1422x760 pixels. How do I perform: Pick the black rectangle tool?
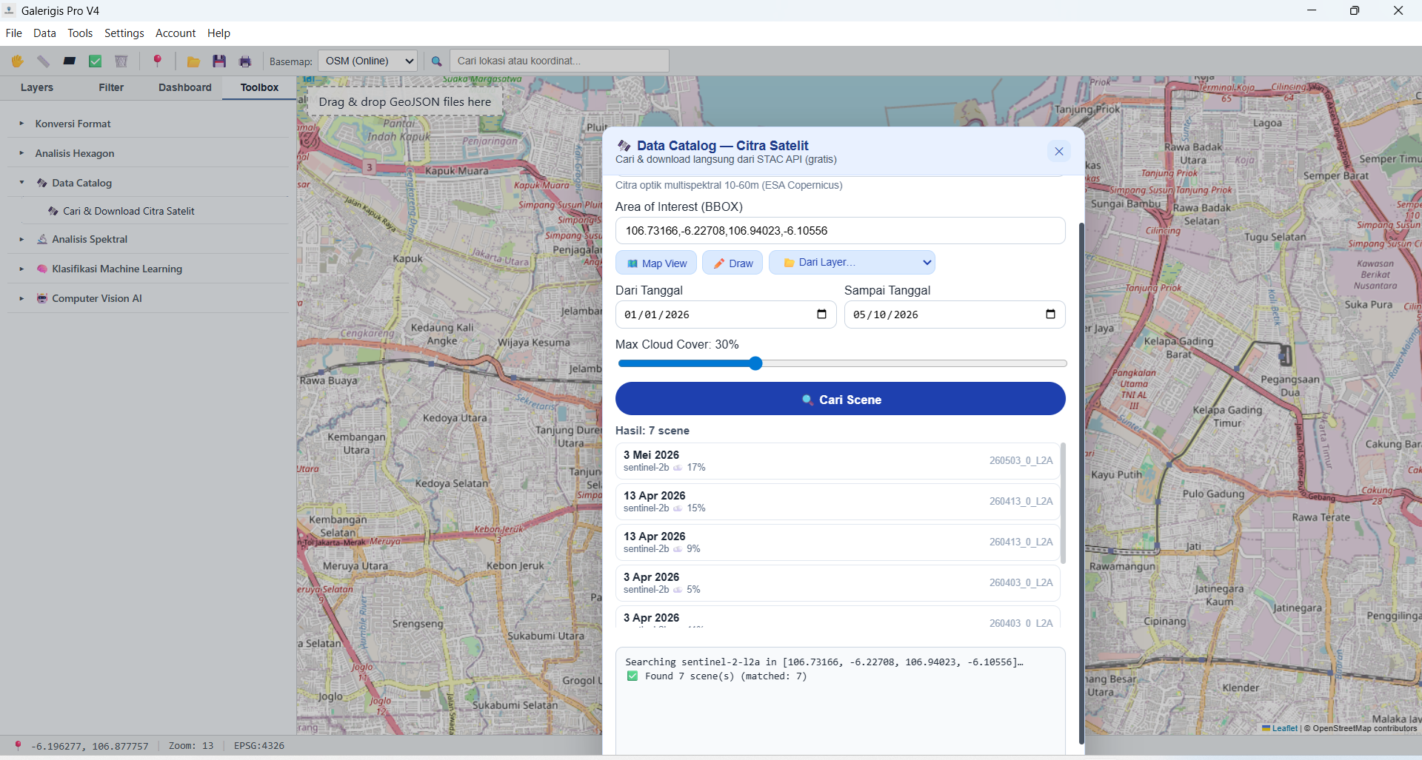pyautogui.click(x=70, y=61)
